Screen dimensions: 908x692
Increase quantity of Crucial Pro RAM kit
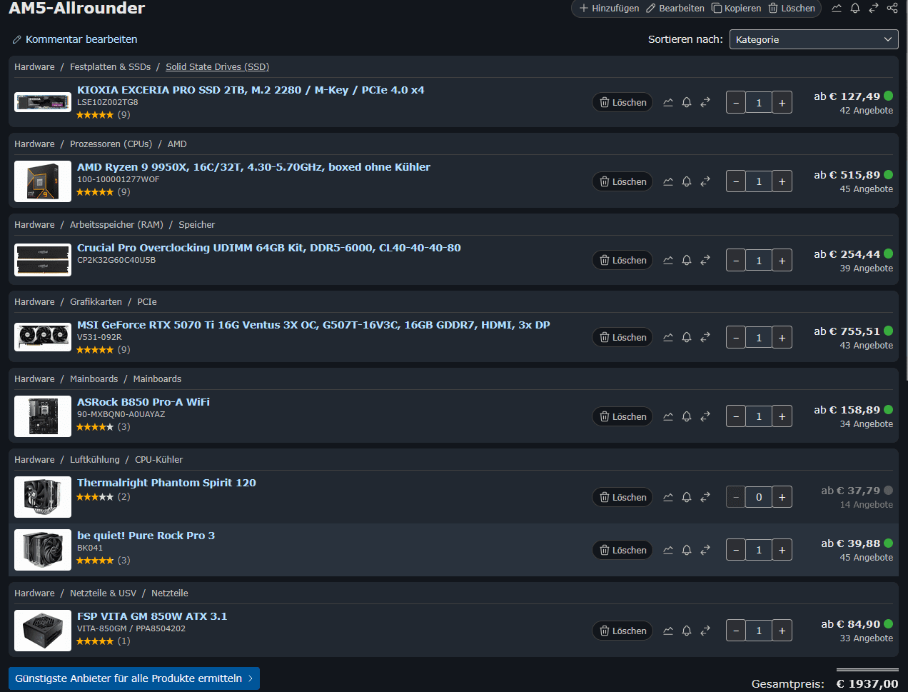[x=782, y=260]
